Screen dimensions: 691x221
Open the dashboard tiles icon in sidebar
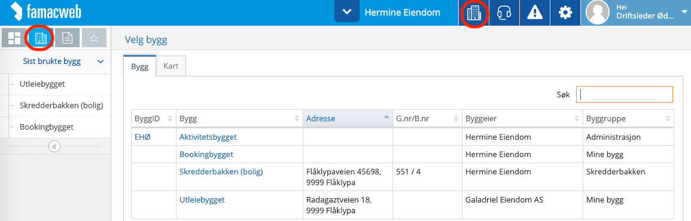(x=14, y=38)
